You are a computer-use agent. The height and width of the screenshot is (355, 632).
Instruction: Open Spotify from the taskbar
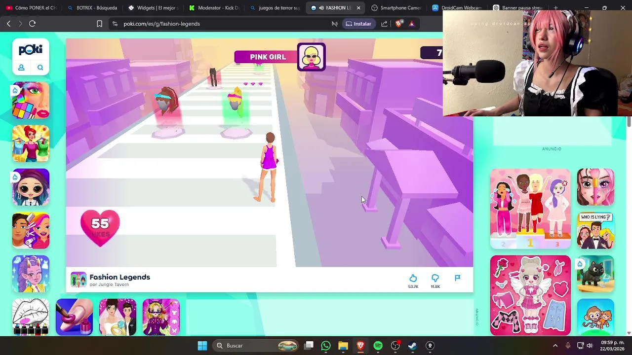tap(378, 346)
